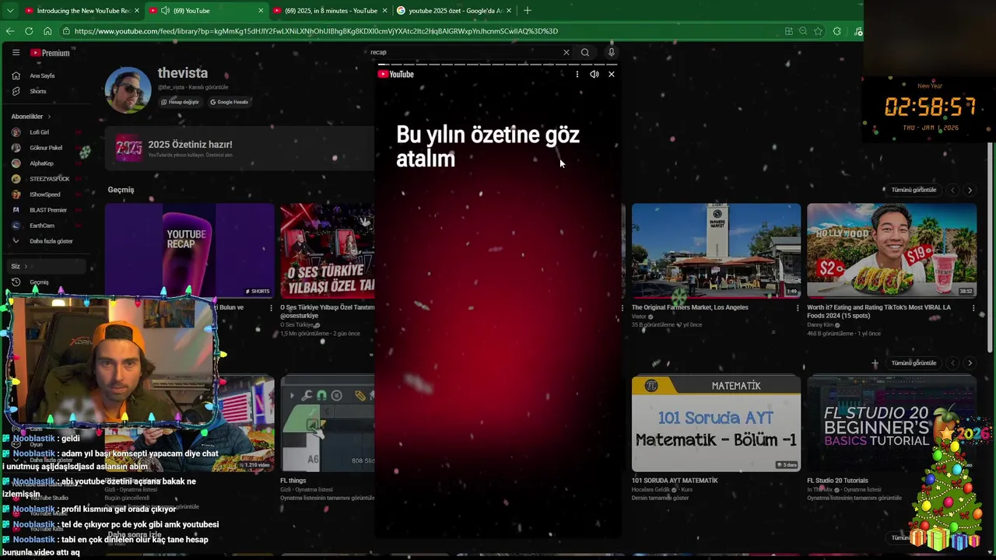This screenshot has width=996, height=560.
Task: Open media control icon in browser toolbar
Action: pos(858,31)
